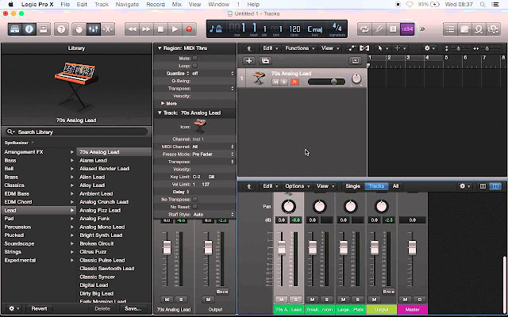Open the Tracks area settings gear menu
508x317 pixels.
coord(429,48)
